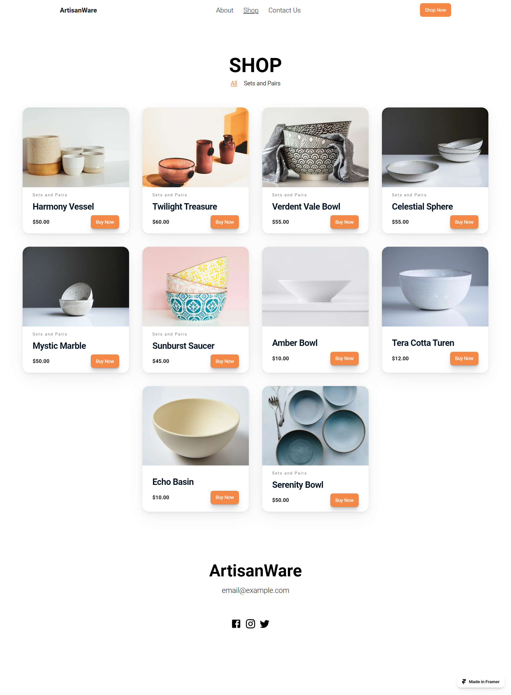Select the All category filter
The width and height of the screenshot is (511, 695).
pyautogui.click(x=234, y=83)
